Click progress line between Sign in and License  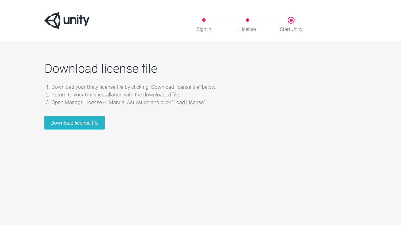[226, 20]
